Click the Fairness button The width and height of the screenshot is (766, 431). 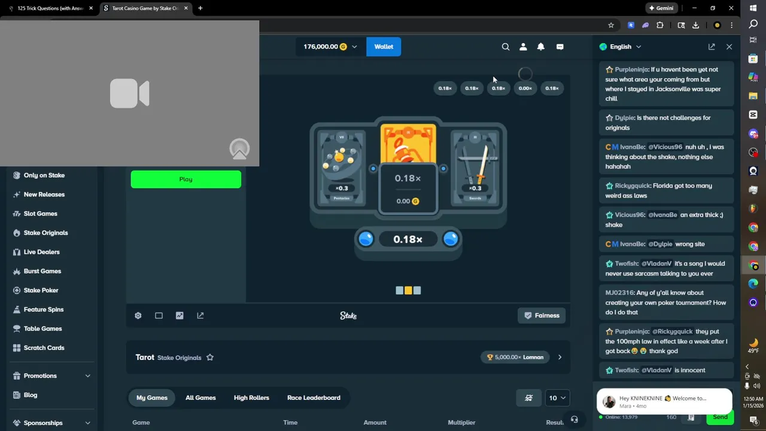click(x=542, y=315)
